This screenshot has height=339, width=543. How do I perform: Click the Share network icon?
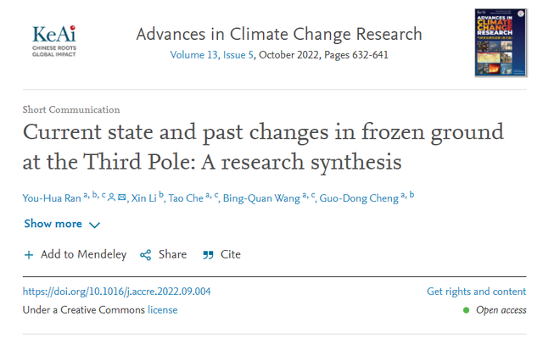(x=145, y=255)
